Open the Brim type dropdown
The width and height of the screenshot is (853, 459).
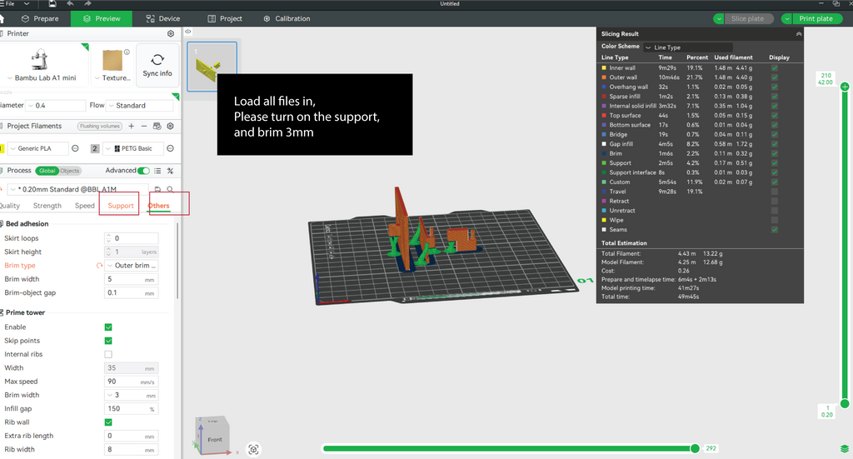click(132, 266)
